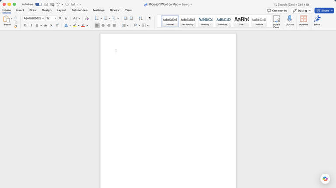The image size is (336, 188).
Task: Start Dictate microphone
Action: point(290,21)
